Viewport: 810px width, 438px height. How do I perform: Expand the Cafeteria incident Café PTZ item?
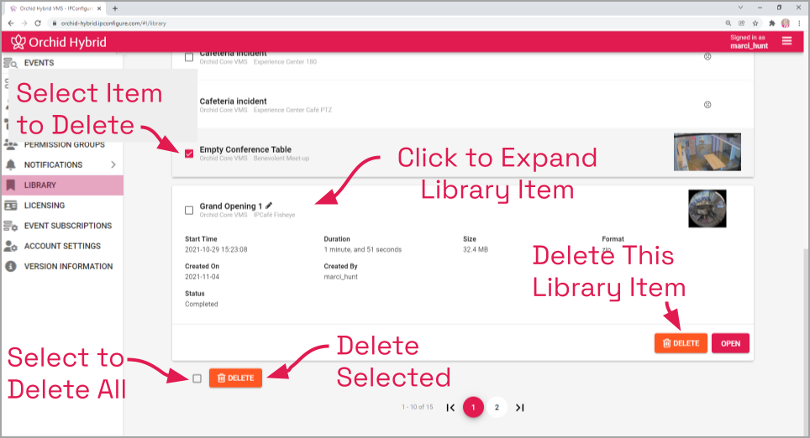(462, 105)
